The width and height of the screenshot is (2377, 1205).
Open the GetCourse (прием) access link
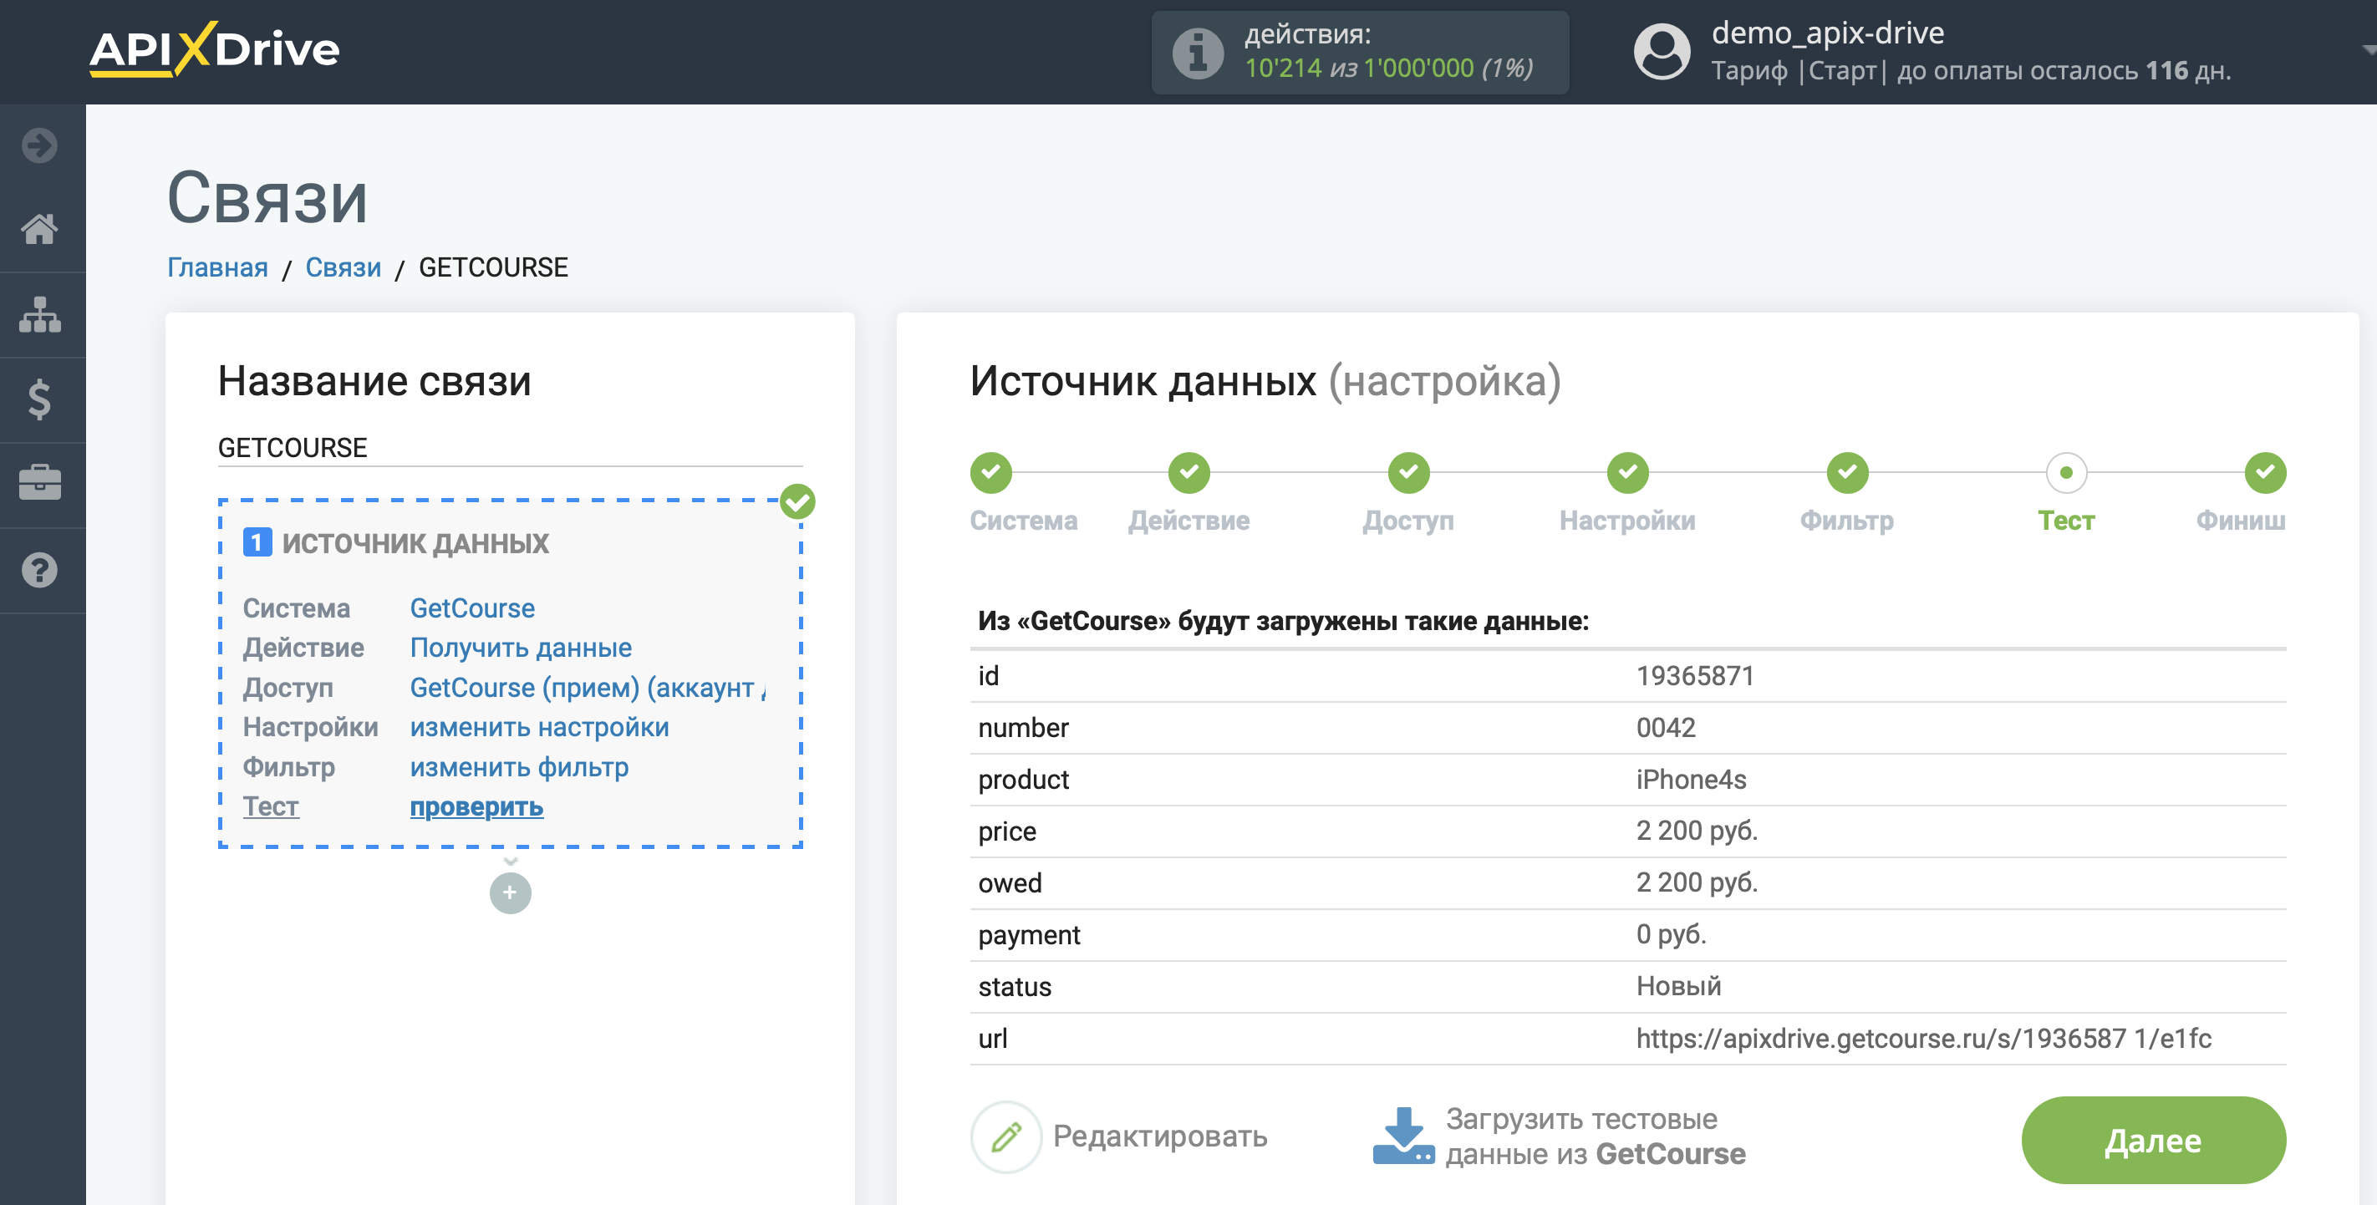588,688
